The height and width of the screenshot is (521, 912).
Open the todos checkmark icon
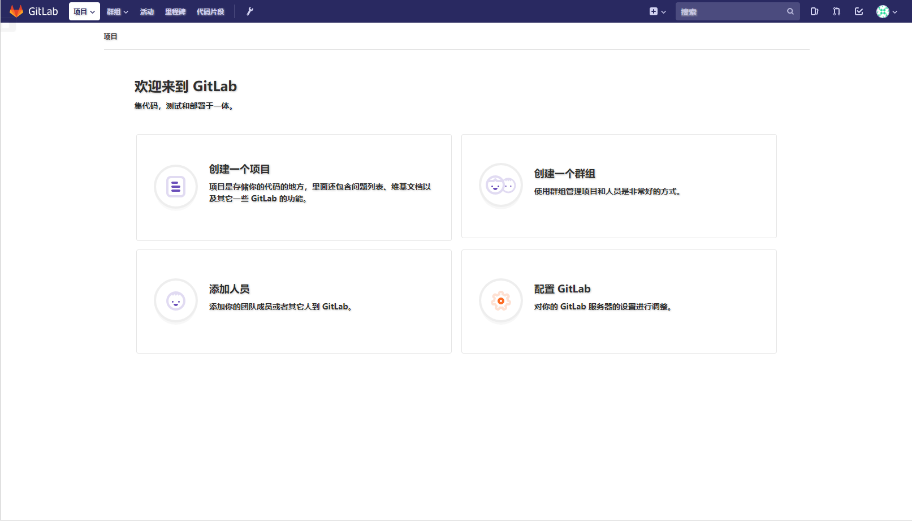[x=859, y=11]
